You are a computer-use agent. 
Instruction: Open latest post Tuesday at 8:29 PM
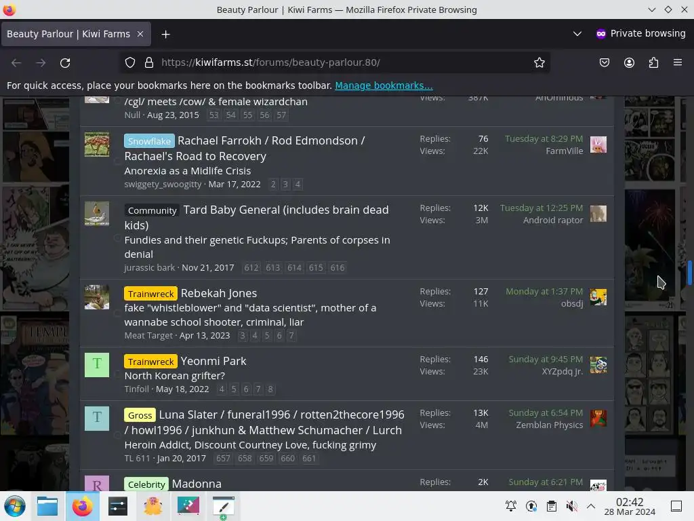544,138
